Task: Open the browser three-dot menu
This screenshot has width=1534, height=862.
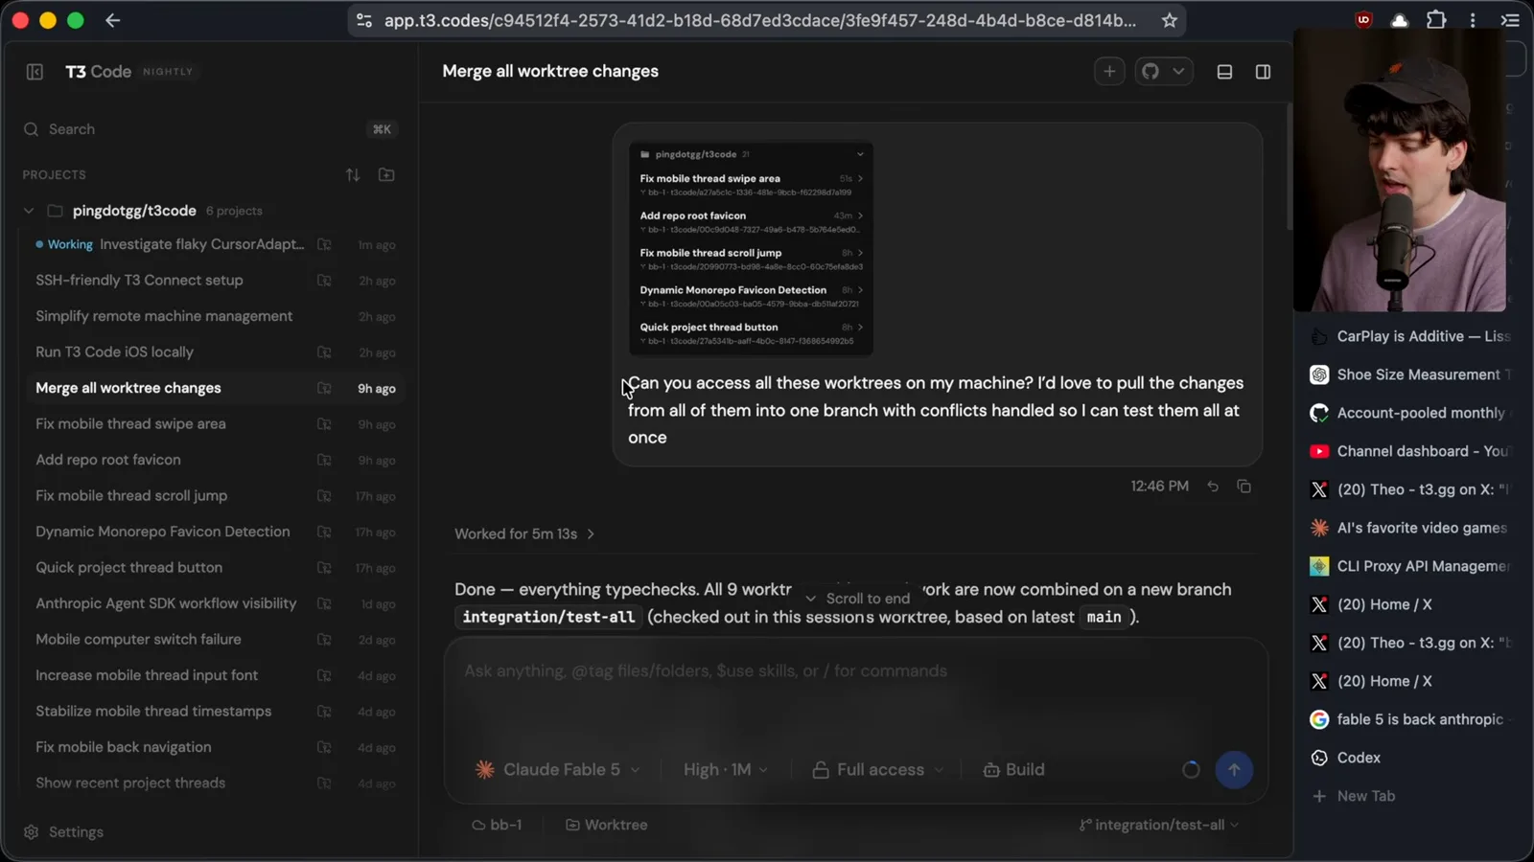Action: (x=1473, y=20)
